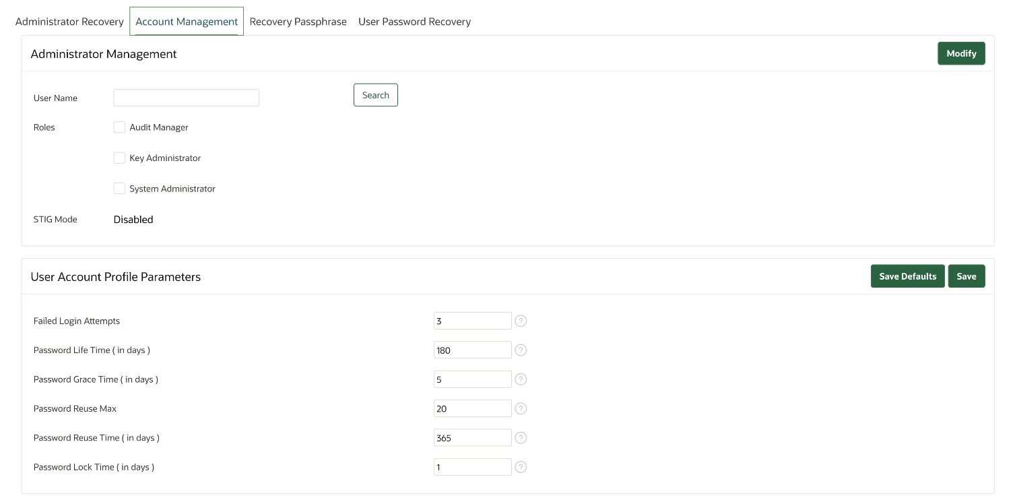Viewport: 1013px width, 504px height.
Task: Open help for Password Reuse Time
Action: click(520, 437)
